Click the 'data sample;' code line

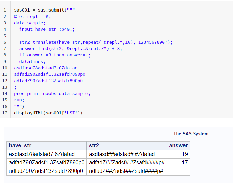click(30, 23)
